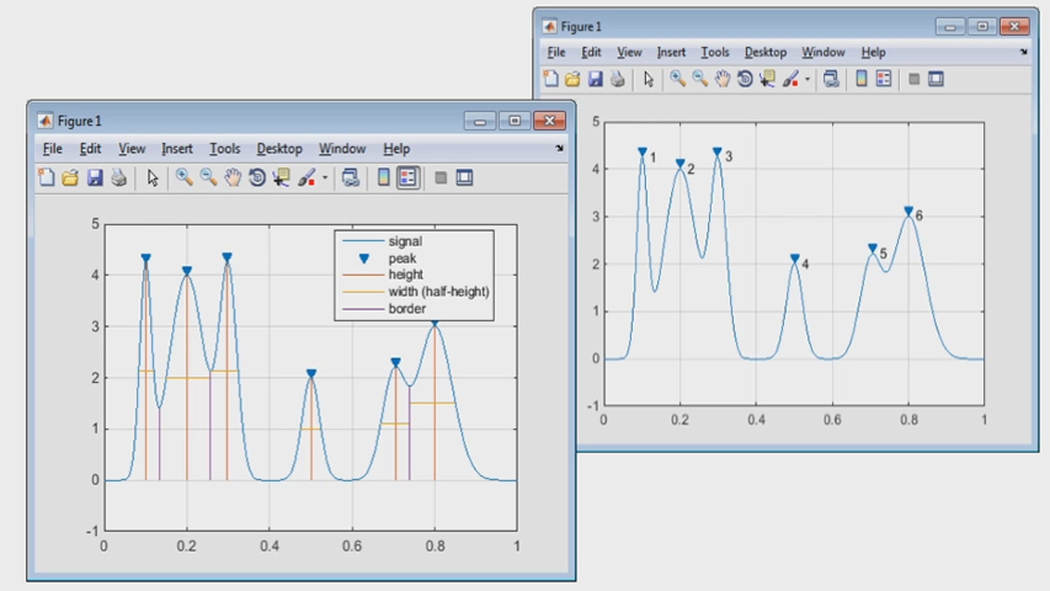Click Print Figure icon in right figure window

[x=618, y=79]
